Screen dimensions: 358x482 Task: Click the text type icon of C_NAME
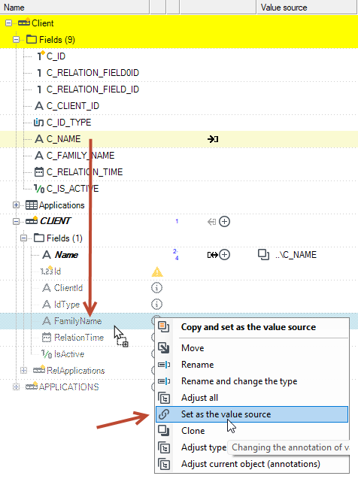coord(39,139)
